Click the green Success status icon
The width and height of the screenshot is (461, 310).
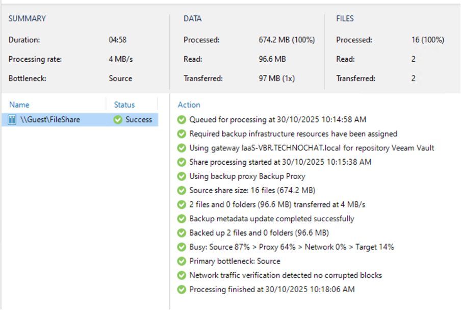pos(118,120)
